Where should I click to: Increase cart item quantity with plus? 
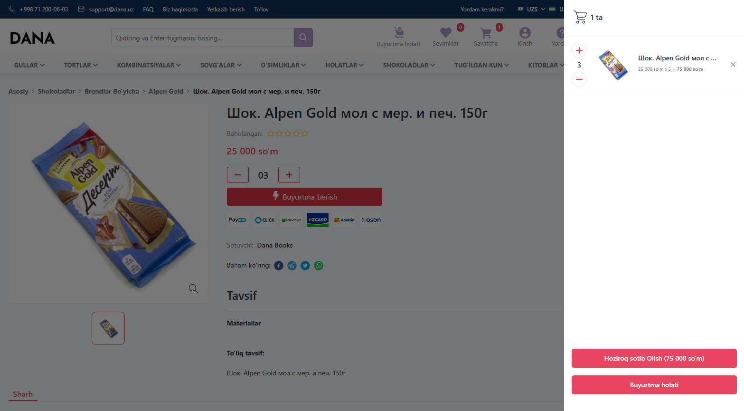click(579, 50)
